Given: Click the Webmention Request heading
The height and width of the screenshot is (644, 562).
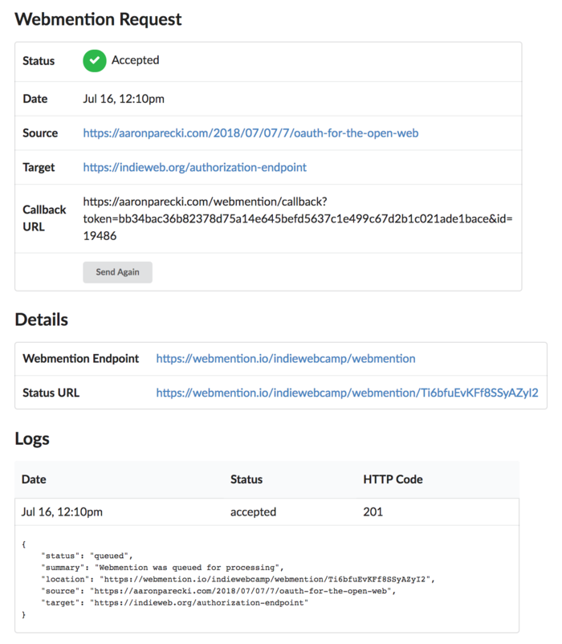Looking at the screenshot, I should pyautogui.click(x=98, y=19).
